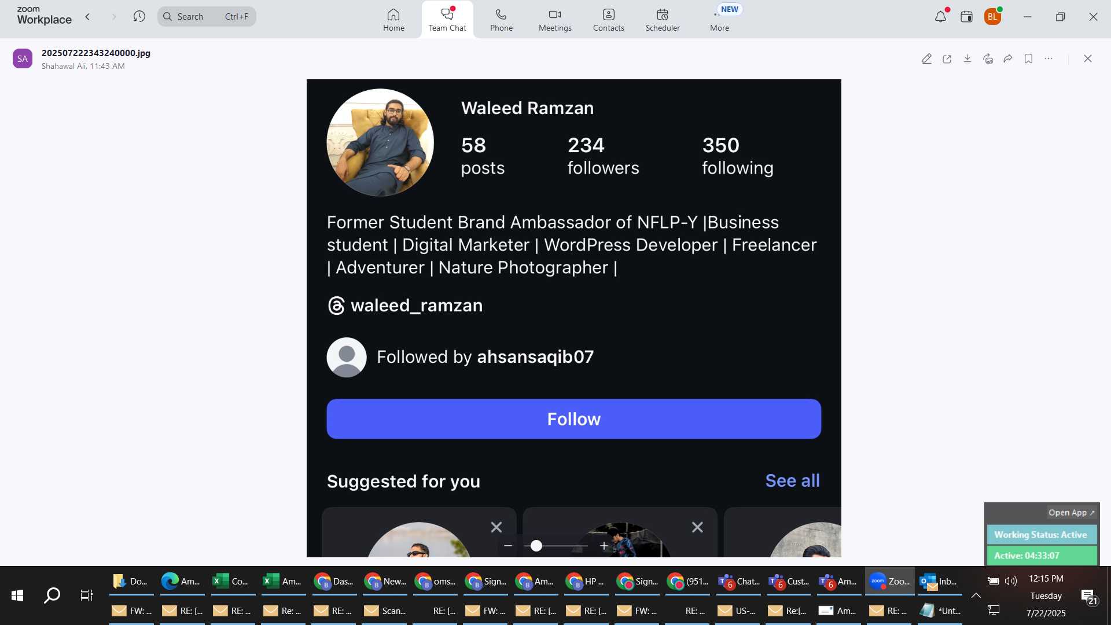The height and width of the screenshot is (625, 1111).
Task: Open the three-dot more options menu
Action: (x=1049, y=58)
